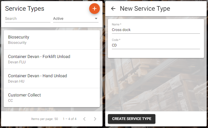Click the CC code under Customer Collect
208x128 pixels.
(10, 100)
